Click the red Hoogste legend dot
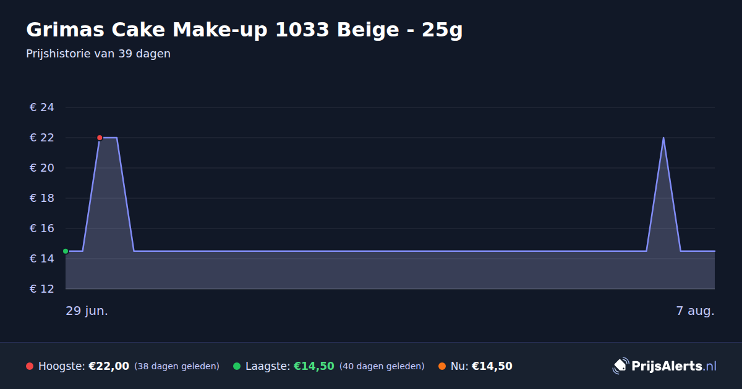The image size is (742, 389). click(30, 366)
